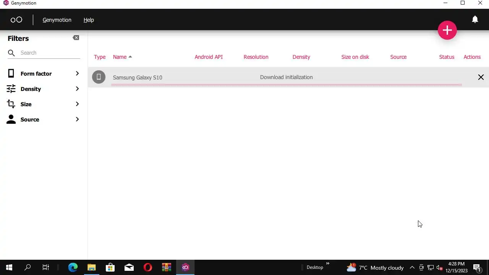
Task: Open weather widget showing 7°C Mostly cloudy
Action: tap(375, 267)
